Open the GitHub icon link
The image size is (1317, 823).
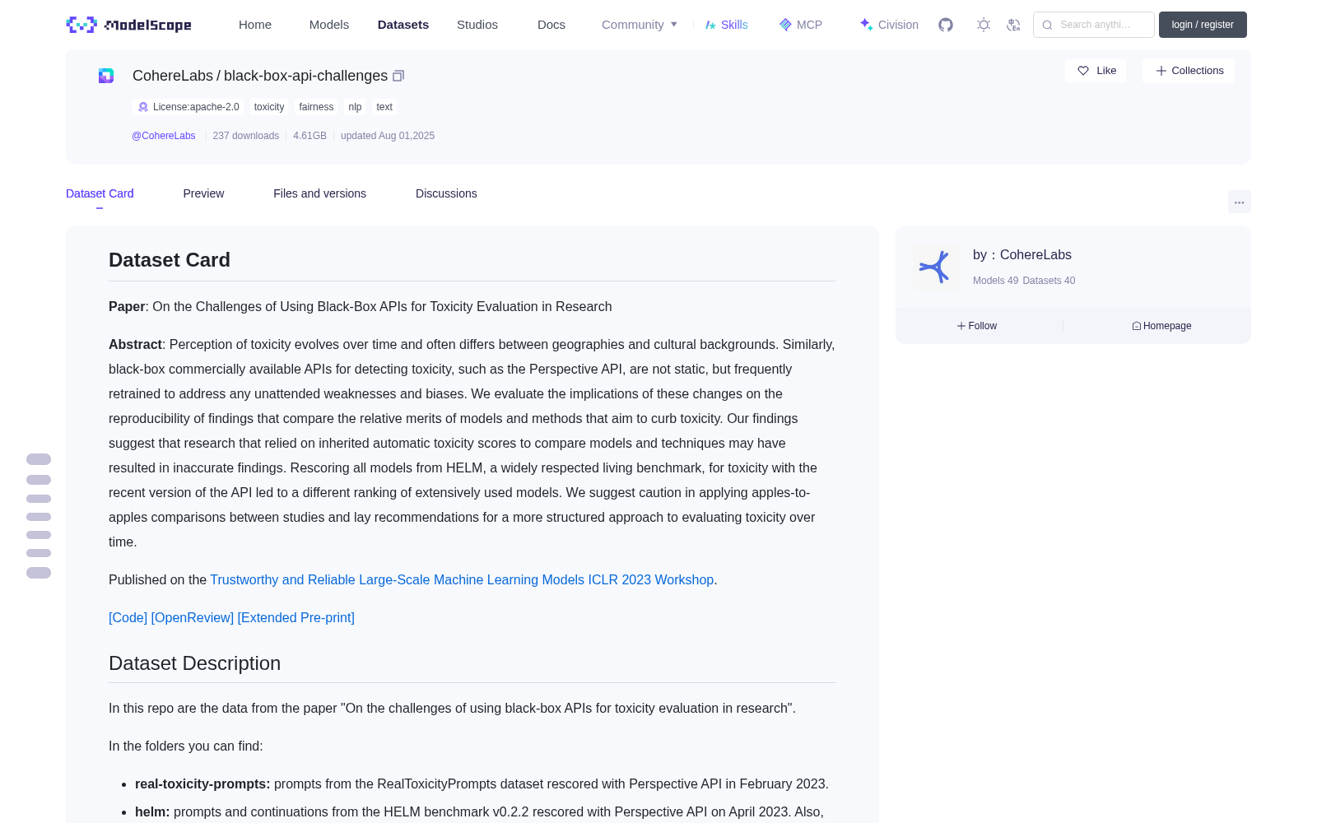(x=946, y=25)
